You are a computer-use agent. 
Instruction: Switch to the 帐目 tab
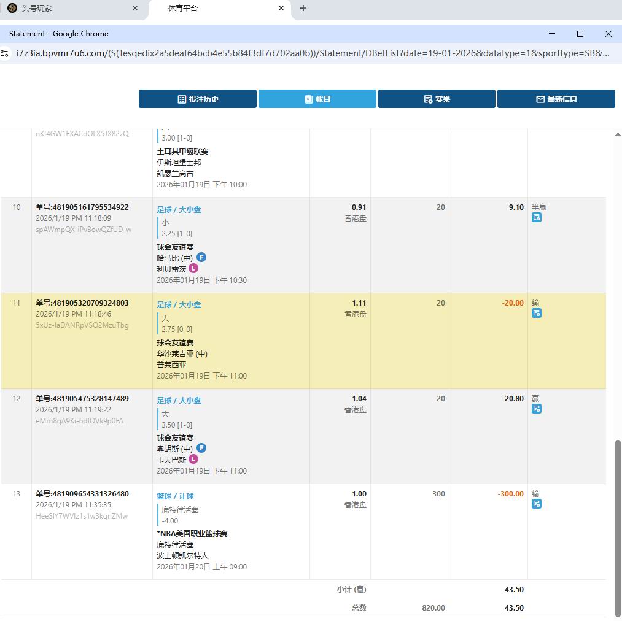pos(317,99)
